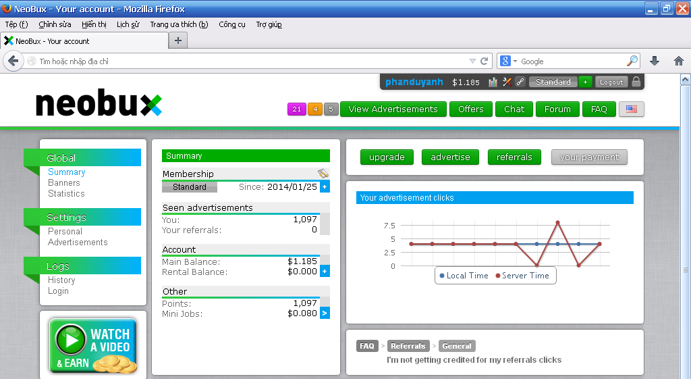Click the page scrollbar up arrow
Image resolution: width=691 pixels, height=379 pixels.
click(686, 80)
